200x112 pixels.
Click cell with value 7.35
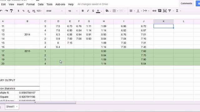point(124,47)
